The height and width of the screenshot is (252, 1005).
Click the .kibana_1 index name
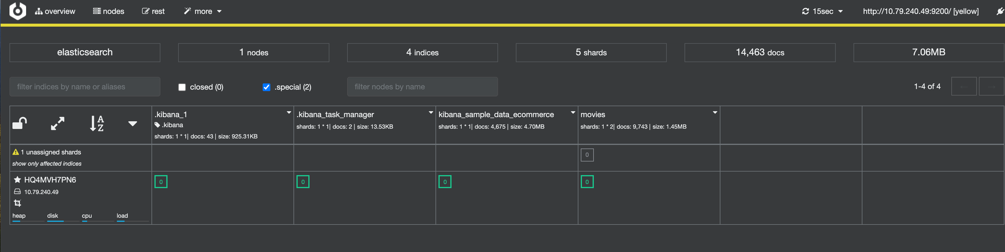coord(171,114)
